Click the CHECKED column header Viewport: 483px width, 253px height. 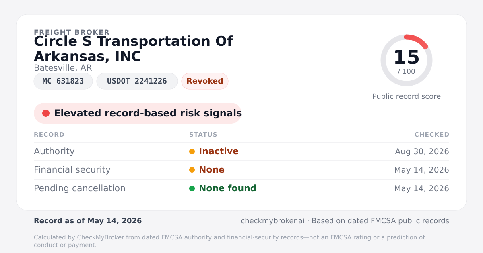coord(432,135)
